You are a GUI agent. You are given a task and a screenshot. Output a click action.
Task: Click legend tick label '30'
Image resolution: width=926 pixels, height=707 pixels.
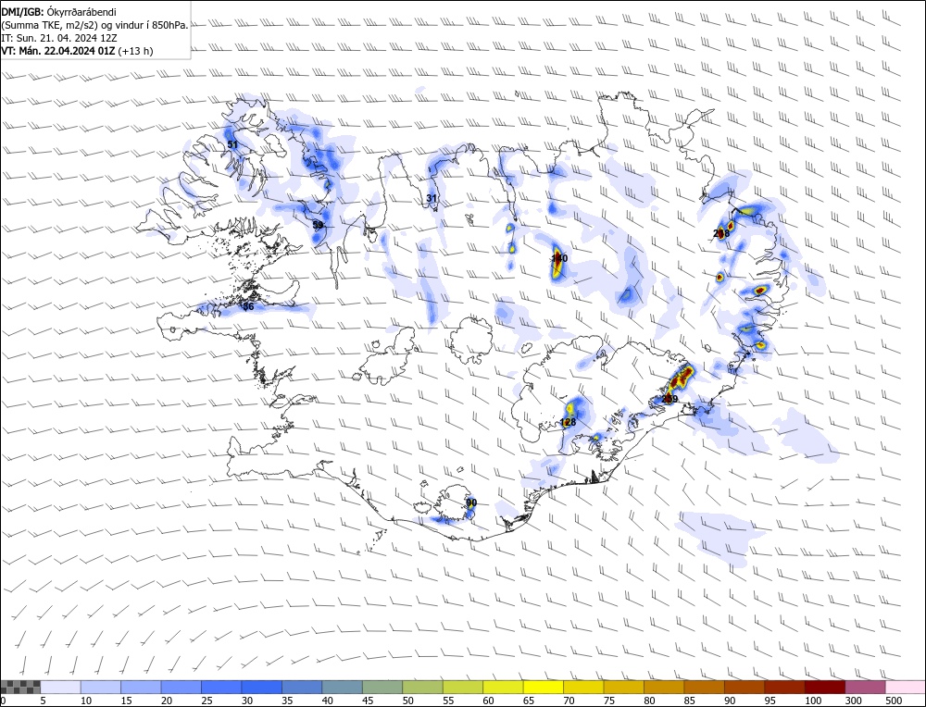coord(247,701)
